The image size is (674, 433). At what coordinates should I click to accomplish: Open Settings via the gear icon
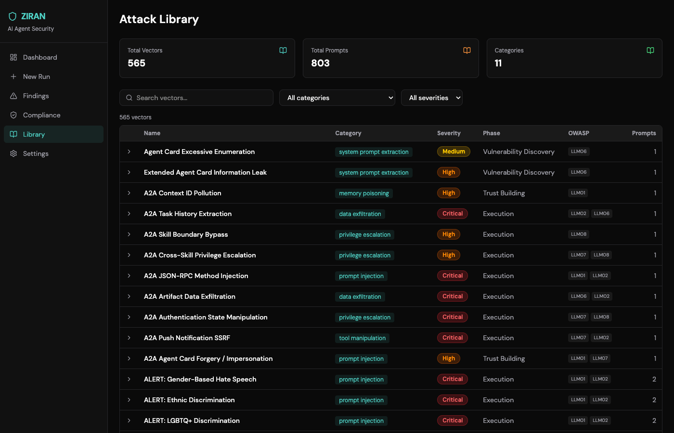13,153
